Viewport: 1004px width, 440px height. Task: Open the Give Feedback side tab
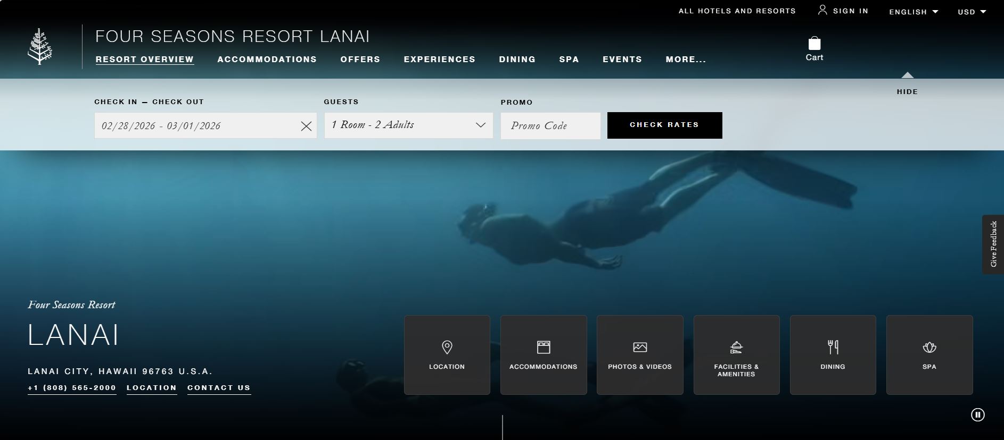point(993,244)
